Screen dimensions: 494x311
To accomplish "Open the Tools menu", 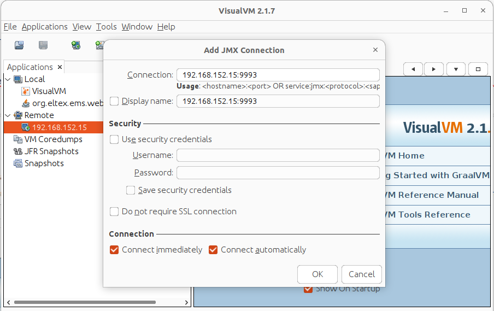I will (106, 27).
